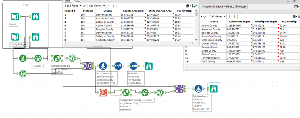Select Spatial Info tool after the Intersection tool

(x=160, y=93)
